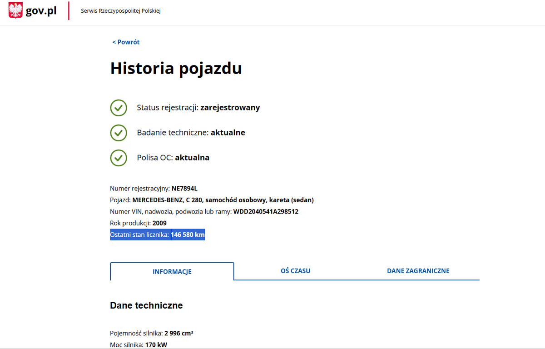Click the green checkmark beside Polisa OC
Image resolution: width=545 pixels, height=349 pixels.
pyautogui.click(x=119, y=158)
